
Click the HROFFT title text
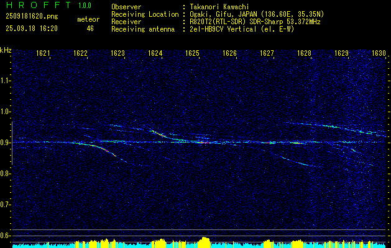click(39, 5)
